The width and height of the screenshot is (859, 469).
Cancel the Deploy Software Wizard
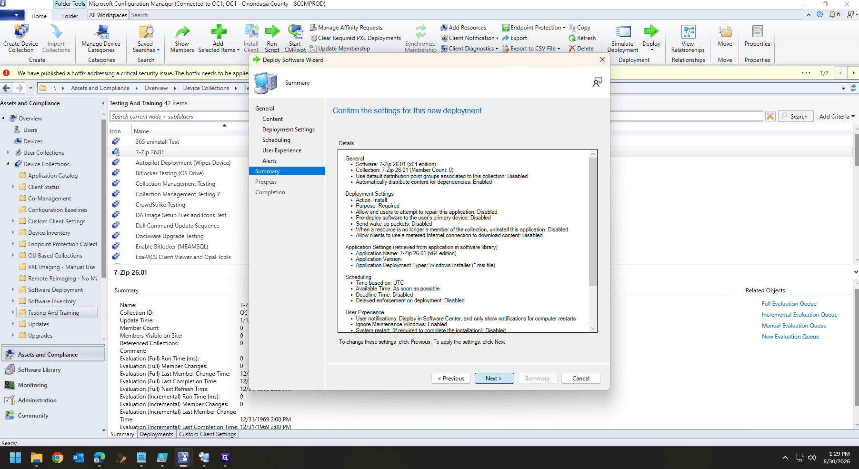point(580,378)
